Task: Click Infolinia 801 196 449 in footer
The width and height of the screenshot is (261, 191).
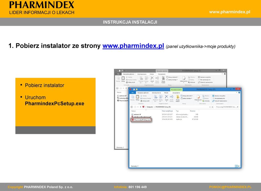Action: pyautogui.click(x=130, y=187)
